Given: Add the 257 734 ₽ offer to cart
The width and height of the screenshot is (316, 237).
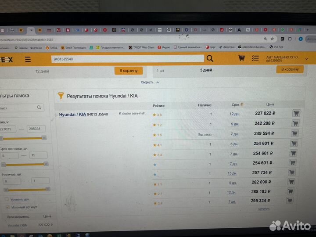Looking at the screenshot, I should pos(292,172).
